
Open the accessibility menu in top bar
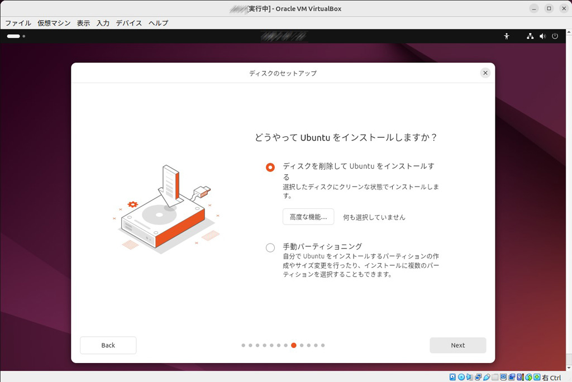click(506, 36)
